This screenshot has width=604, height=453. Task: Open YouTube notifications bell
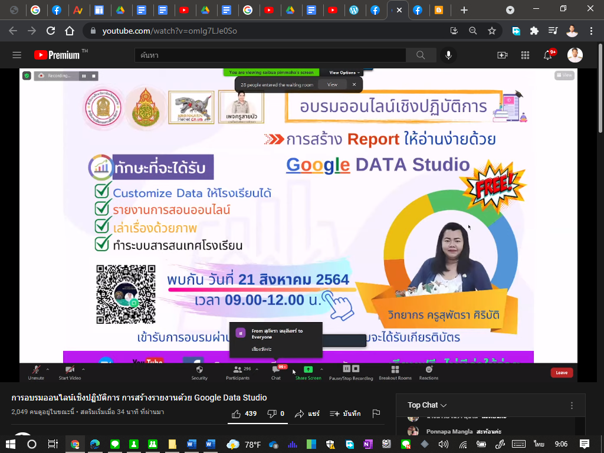tap(548, 55)
